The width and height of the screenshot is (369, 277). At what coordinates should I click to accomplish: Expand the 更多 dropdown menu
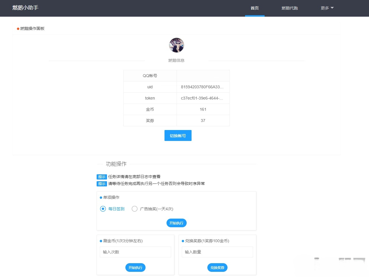pos(327,8)
